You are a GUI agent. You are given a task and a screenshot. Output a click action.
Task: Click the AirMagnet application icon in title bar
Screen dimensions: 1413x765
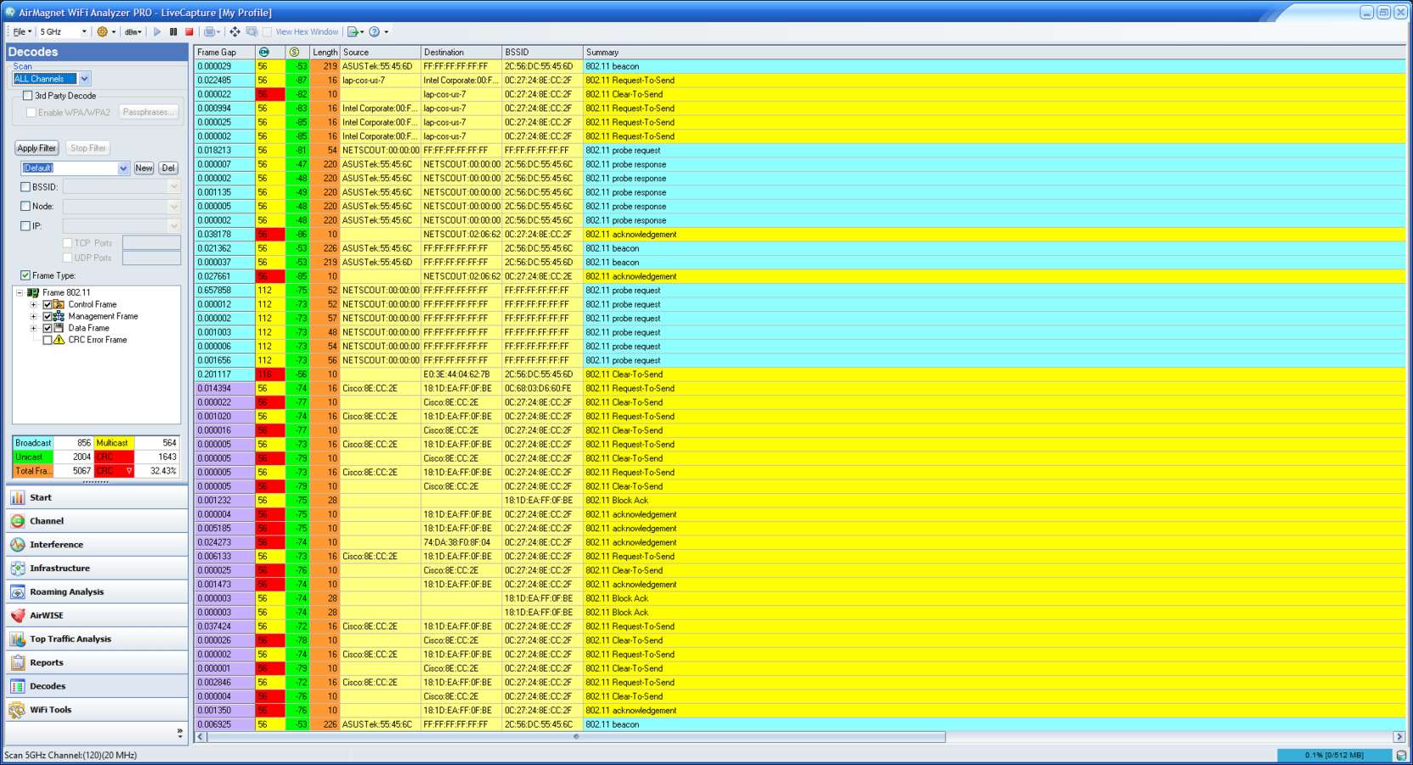10,12
